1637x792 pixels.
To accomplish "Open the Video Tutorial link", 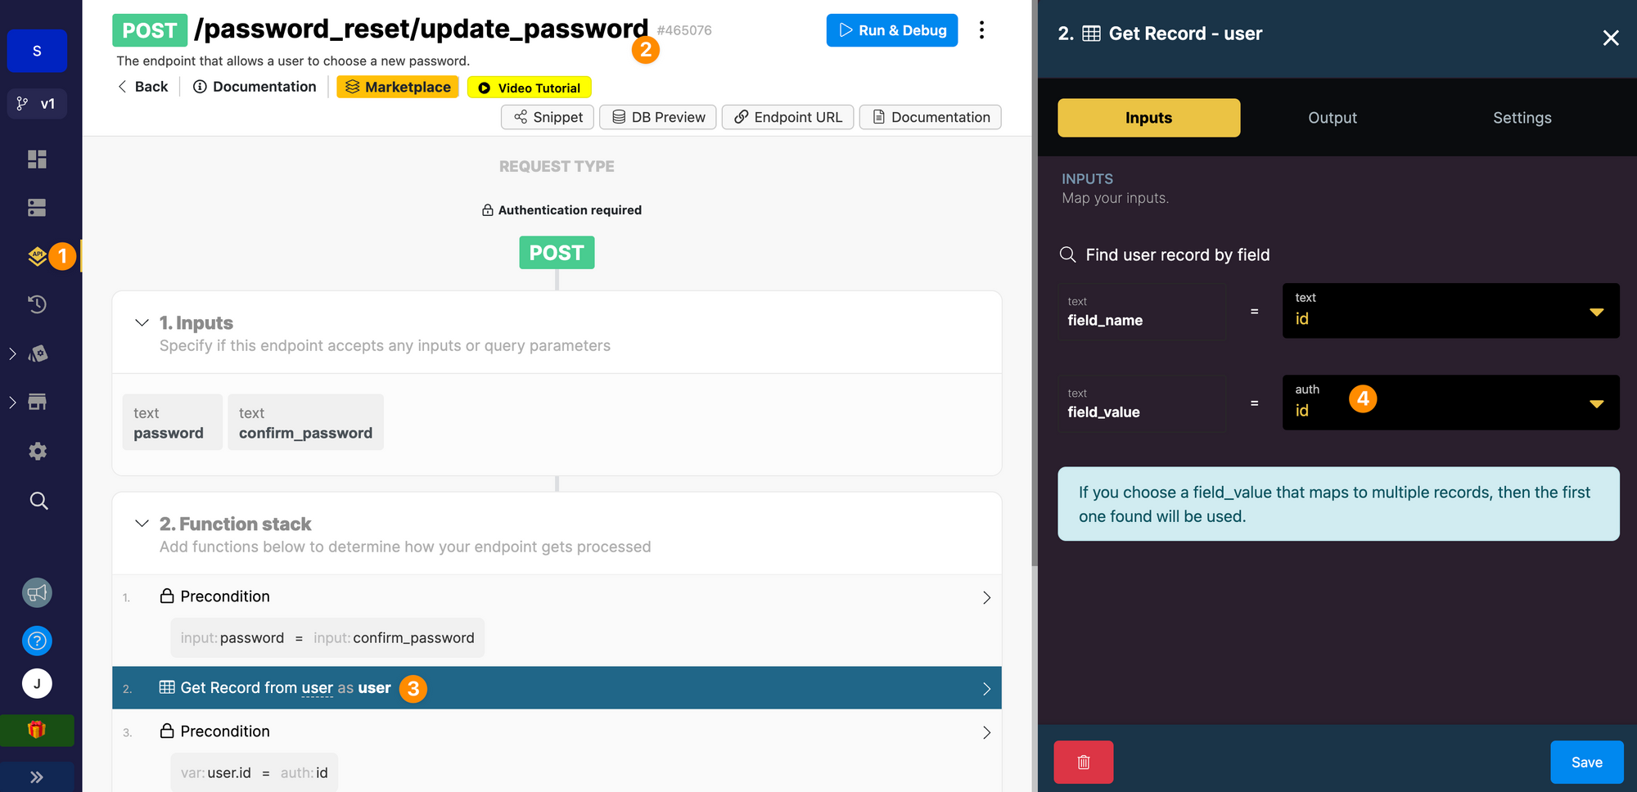I will pyautogui.click(x=529, y=88).
